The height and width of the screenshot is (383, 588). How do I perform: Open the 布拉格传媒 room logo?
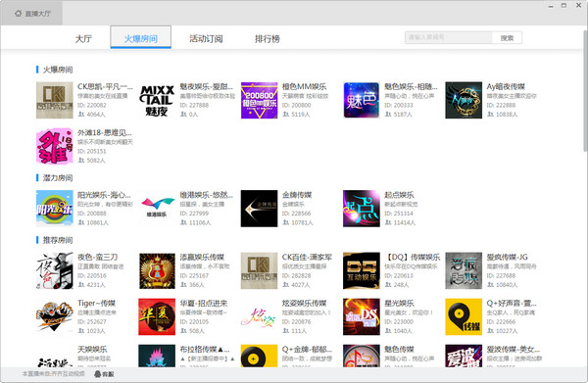point(157,356)
